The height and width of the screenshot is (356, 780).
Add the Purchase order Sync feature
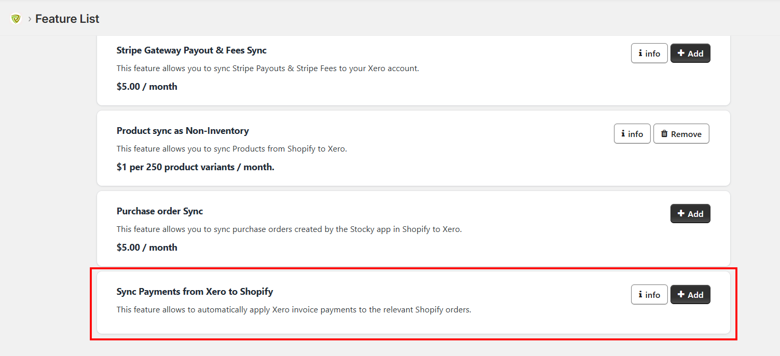tap(690, 214)
